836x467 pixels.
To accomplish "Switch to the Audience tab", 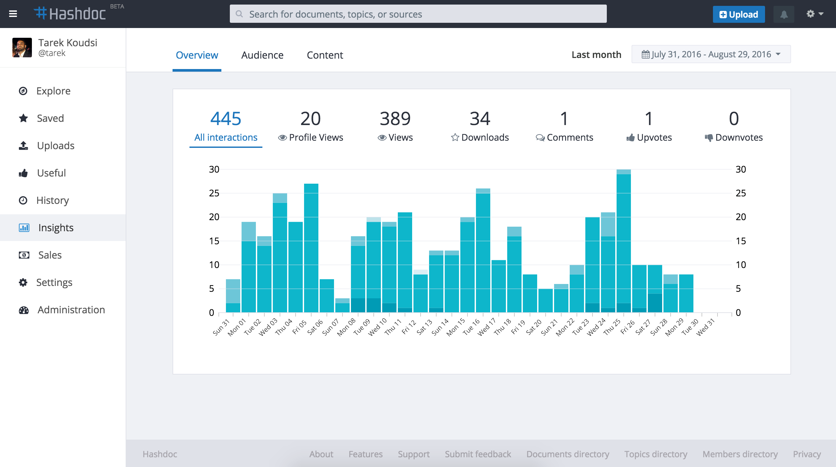I will [262, 55].
